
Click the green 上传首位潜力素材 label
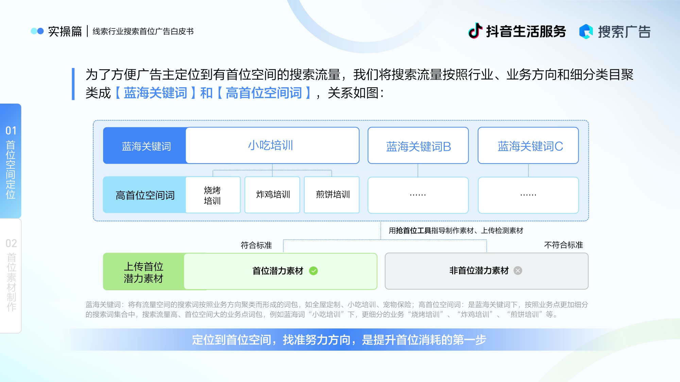click(x=143, y=272)
